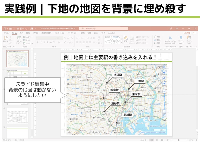Click the Format Painter brush icon
Viewport: 200px width, 150px height.
coord(10,43)
